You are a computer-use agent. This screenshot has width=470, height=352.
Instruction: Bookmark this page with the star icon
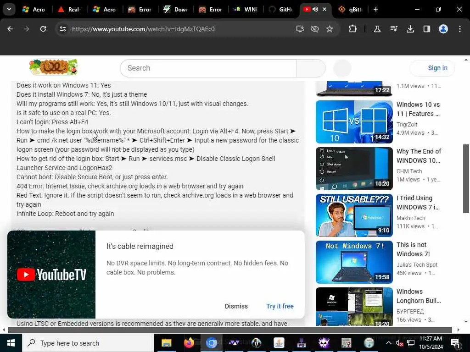330,29
